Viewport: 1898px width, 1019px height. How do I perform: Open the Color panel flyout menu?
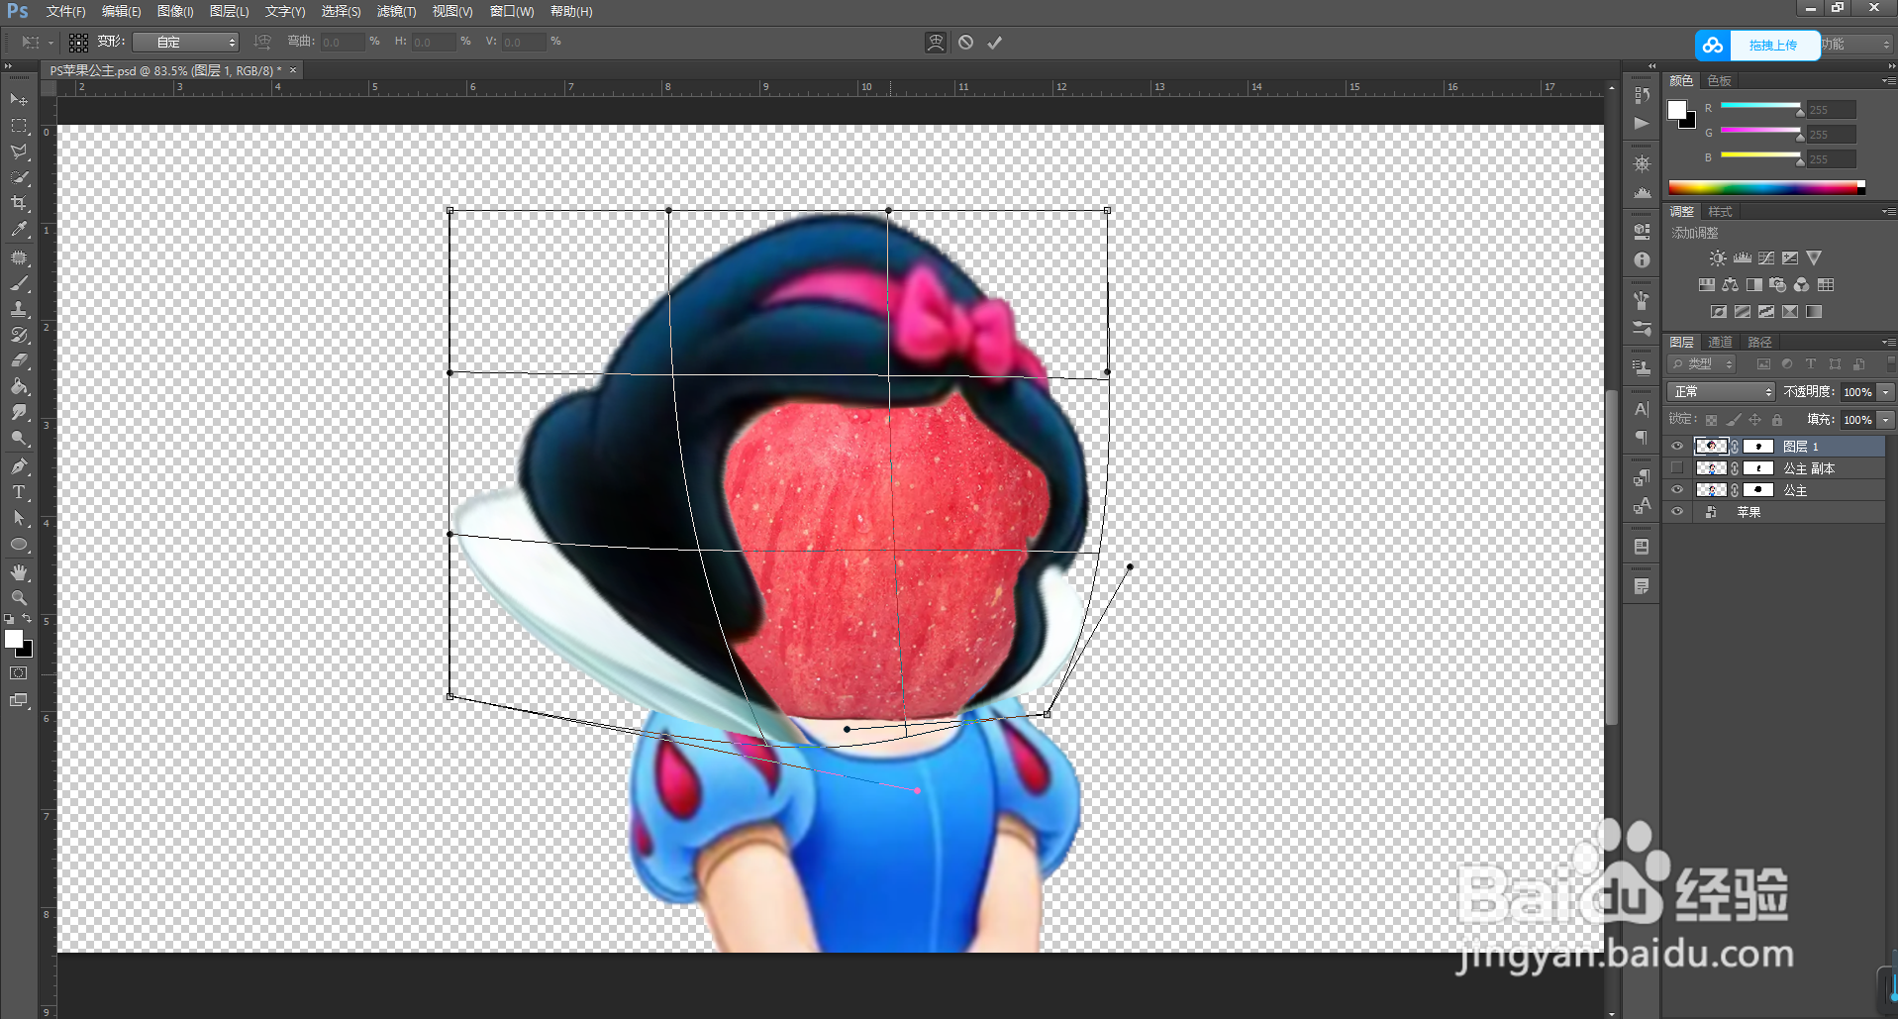pyautogui.click(x=1887, y=81)
